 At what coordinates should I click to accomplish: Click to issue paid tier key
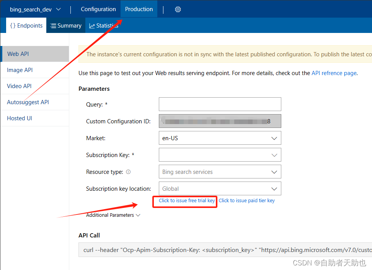[246, 200]
